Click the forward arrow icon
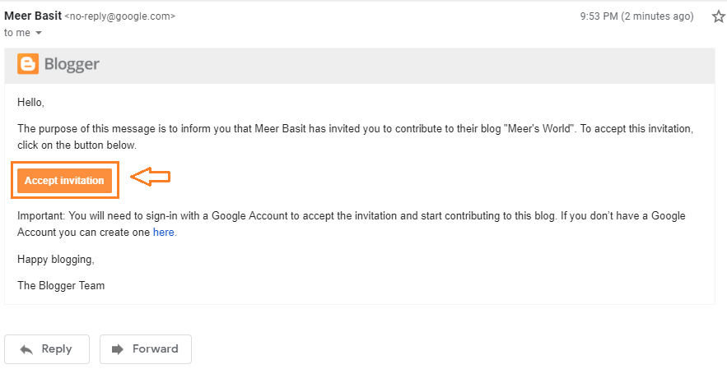The height and width of the screenshot is (369, 727). click(118, 349)
